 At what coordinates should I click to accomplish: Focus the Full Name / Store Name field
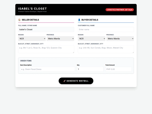click(x=46, y=30)
